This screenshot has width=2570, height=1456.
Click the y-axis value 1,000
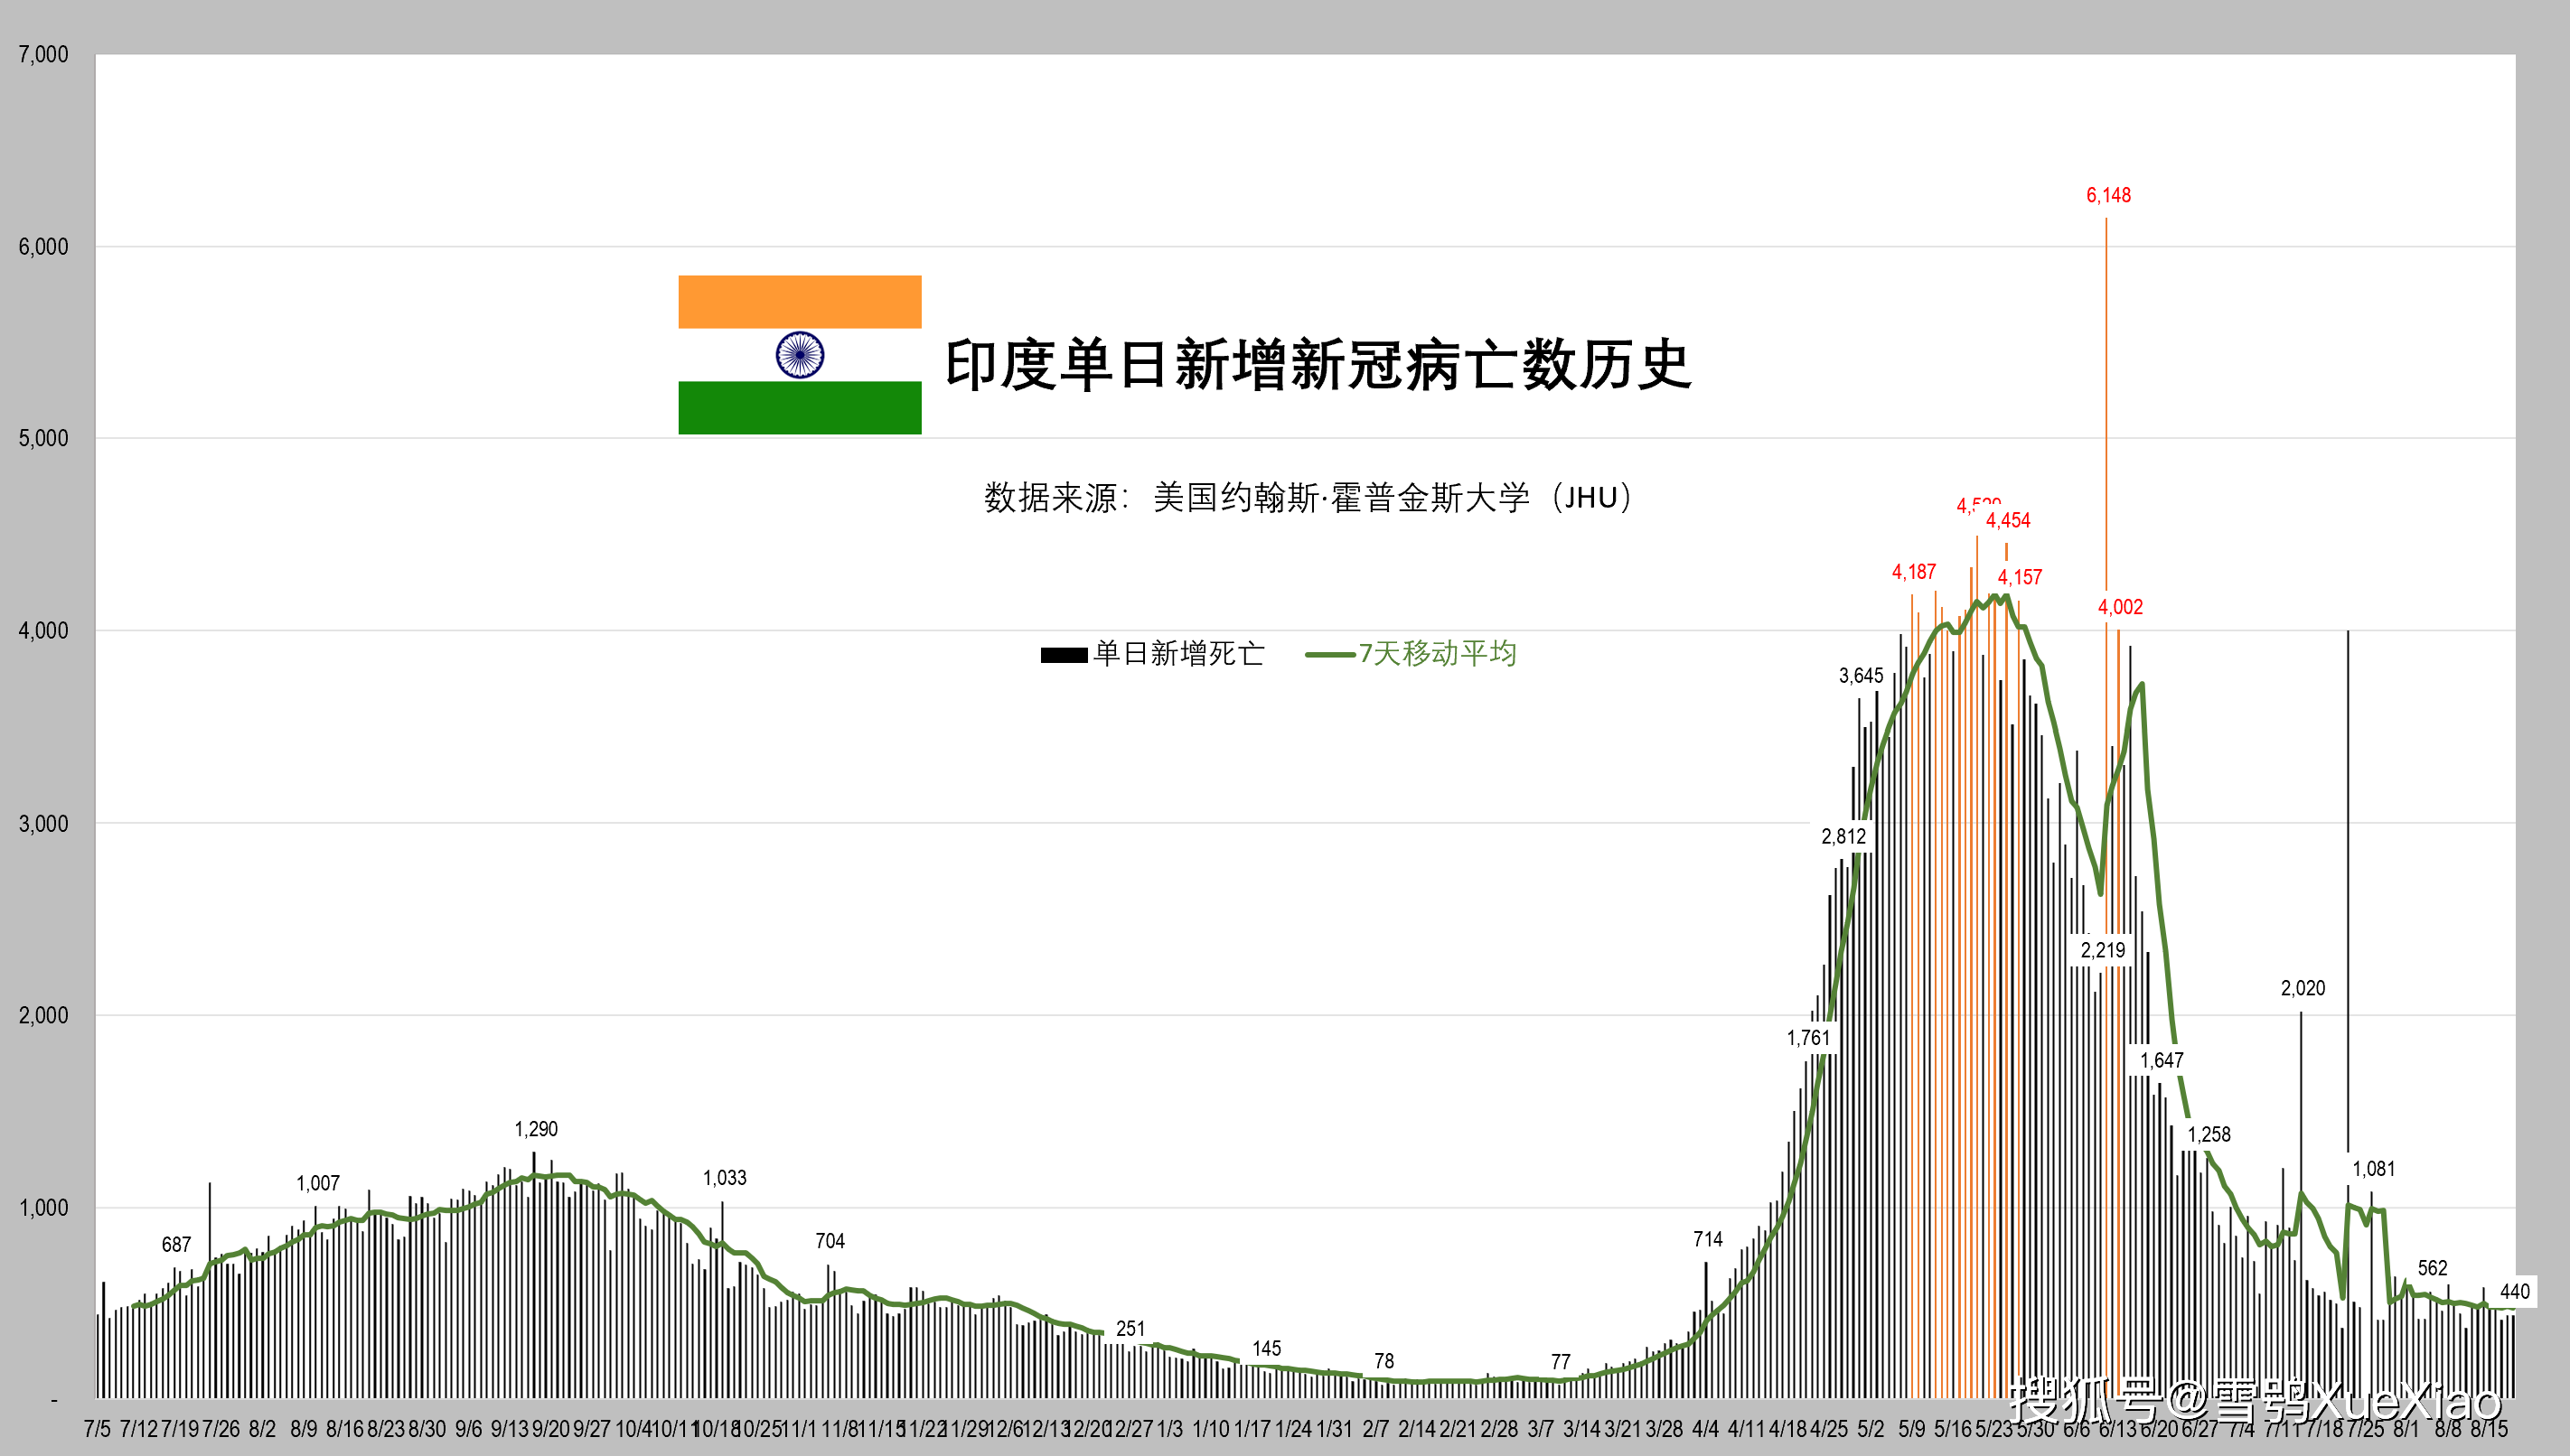coord(44,1208)
